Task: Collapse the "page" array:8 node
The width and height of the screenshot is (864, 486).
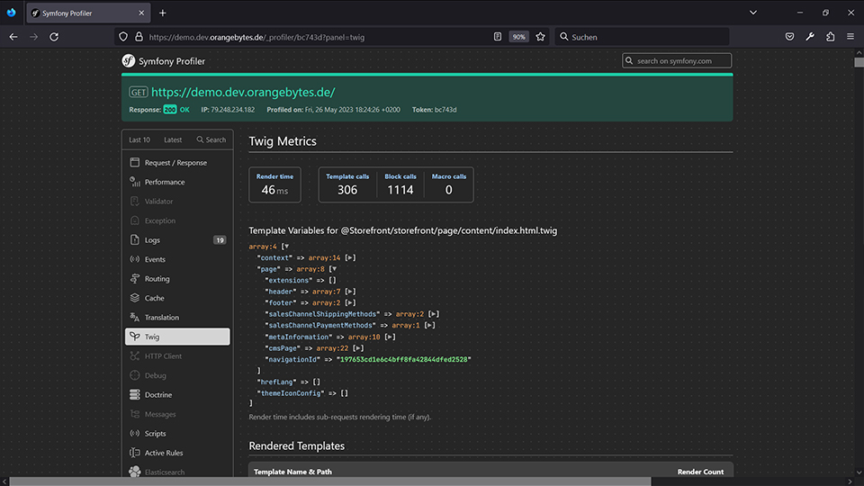Action: pos(333,269)
